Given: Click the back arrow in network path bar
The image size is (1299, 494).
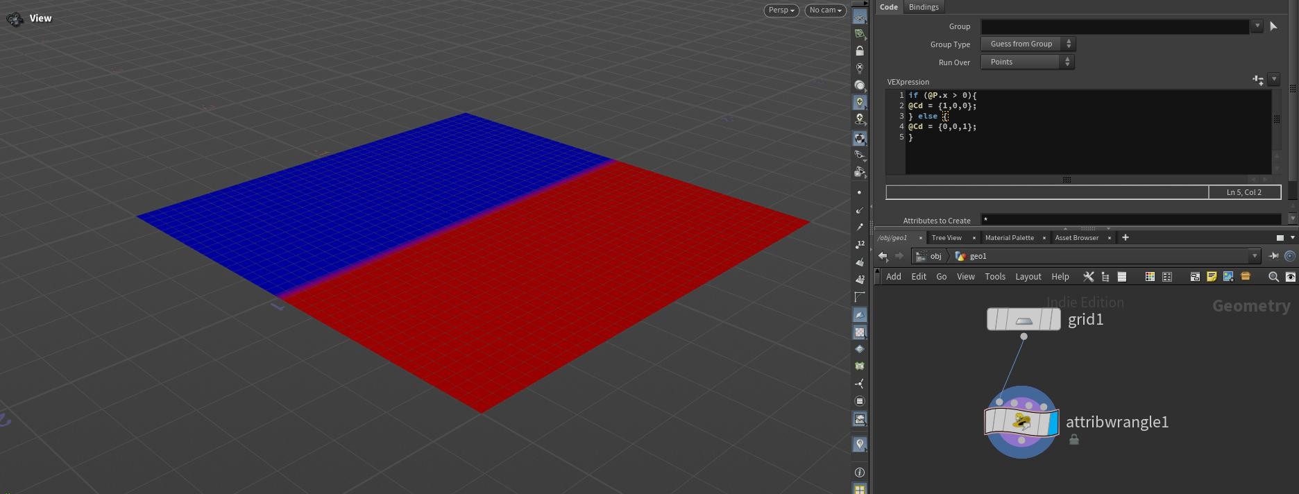Looking at the screenshot, I should 883,256.
